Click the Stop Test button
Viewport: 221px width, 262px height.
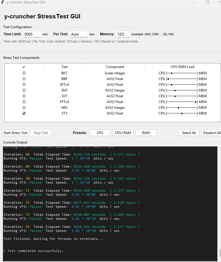[41, 133]
